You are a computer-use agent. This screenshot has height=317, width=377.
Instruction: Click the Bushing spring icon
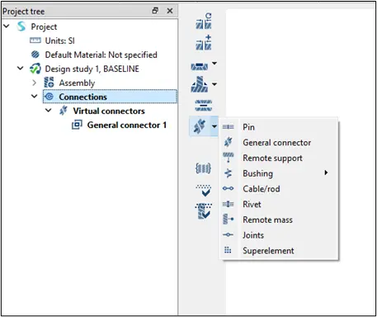pyautogui.click(x=228, y=173)
